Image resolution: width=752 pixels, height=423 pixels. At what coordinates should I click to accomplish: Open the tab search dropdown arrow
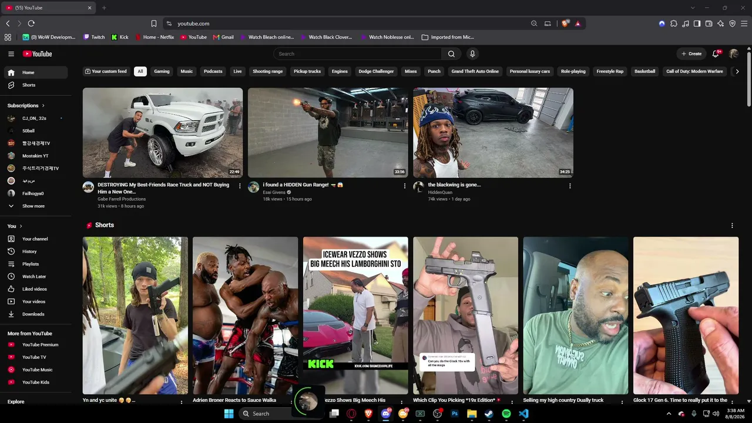click(x=693, y=8)
